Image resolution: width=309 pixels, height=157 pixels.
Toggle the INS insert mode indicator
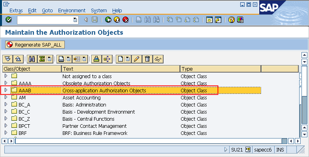point(280,150)
